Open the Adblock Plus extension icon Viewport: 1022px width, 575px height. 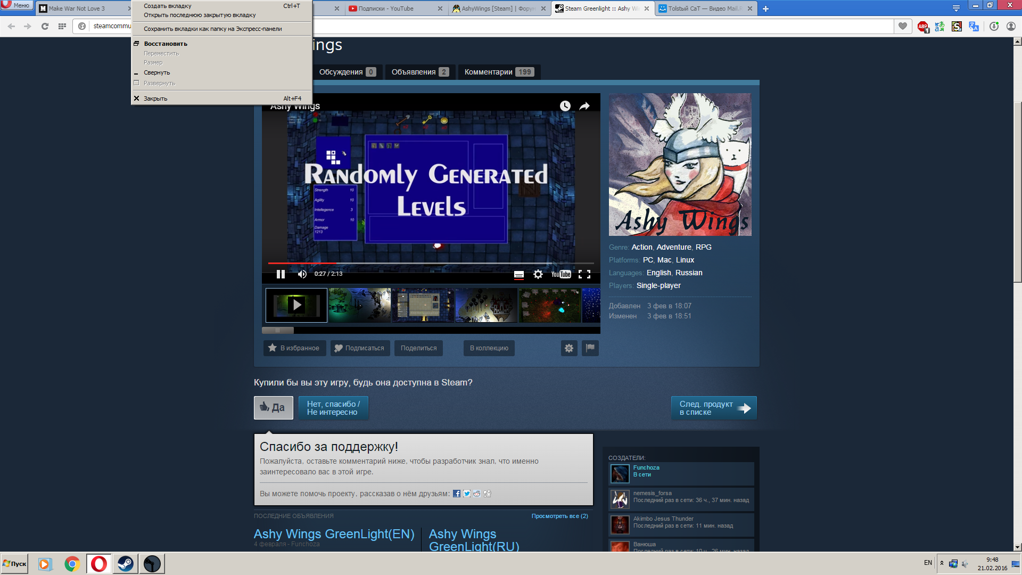coord(923,27)
